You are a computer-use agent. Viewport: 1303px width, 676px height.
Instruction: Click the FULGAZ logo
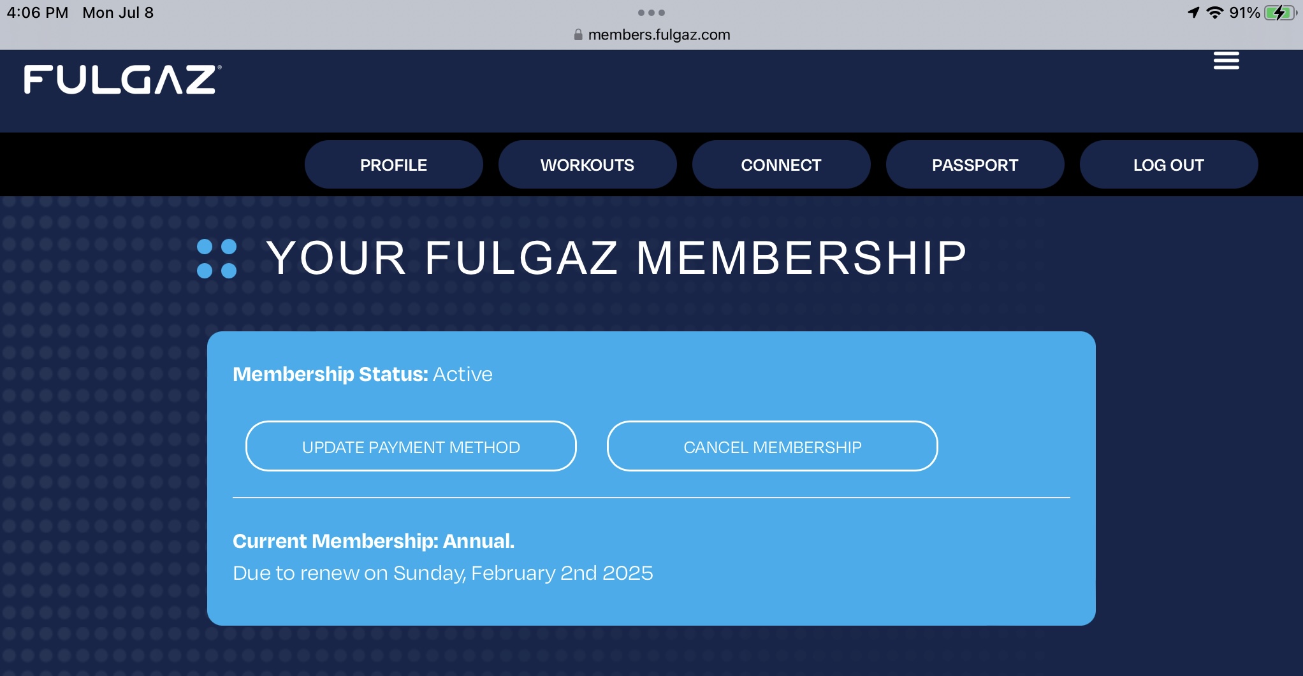pyautogui.click(x=122, y=80)
